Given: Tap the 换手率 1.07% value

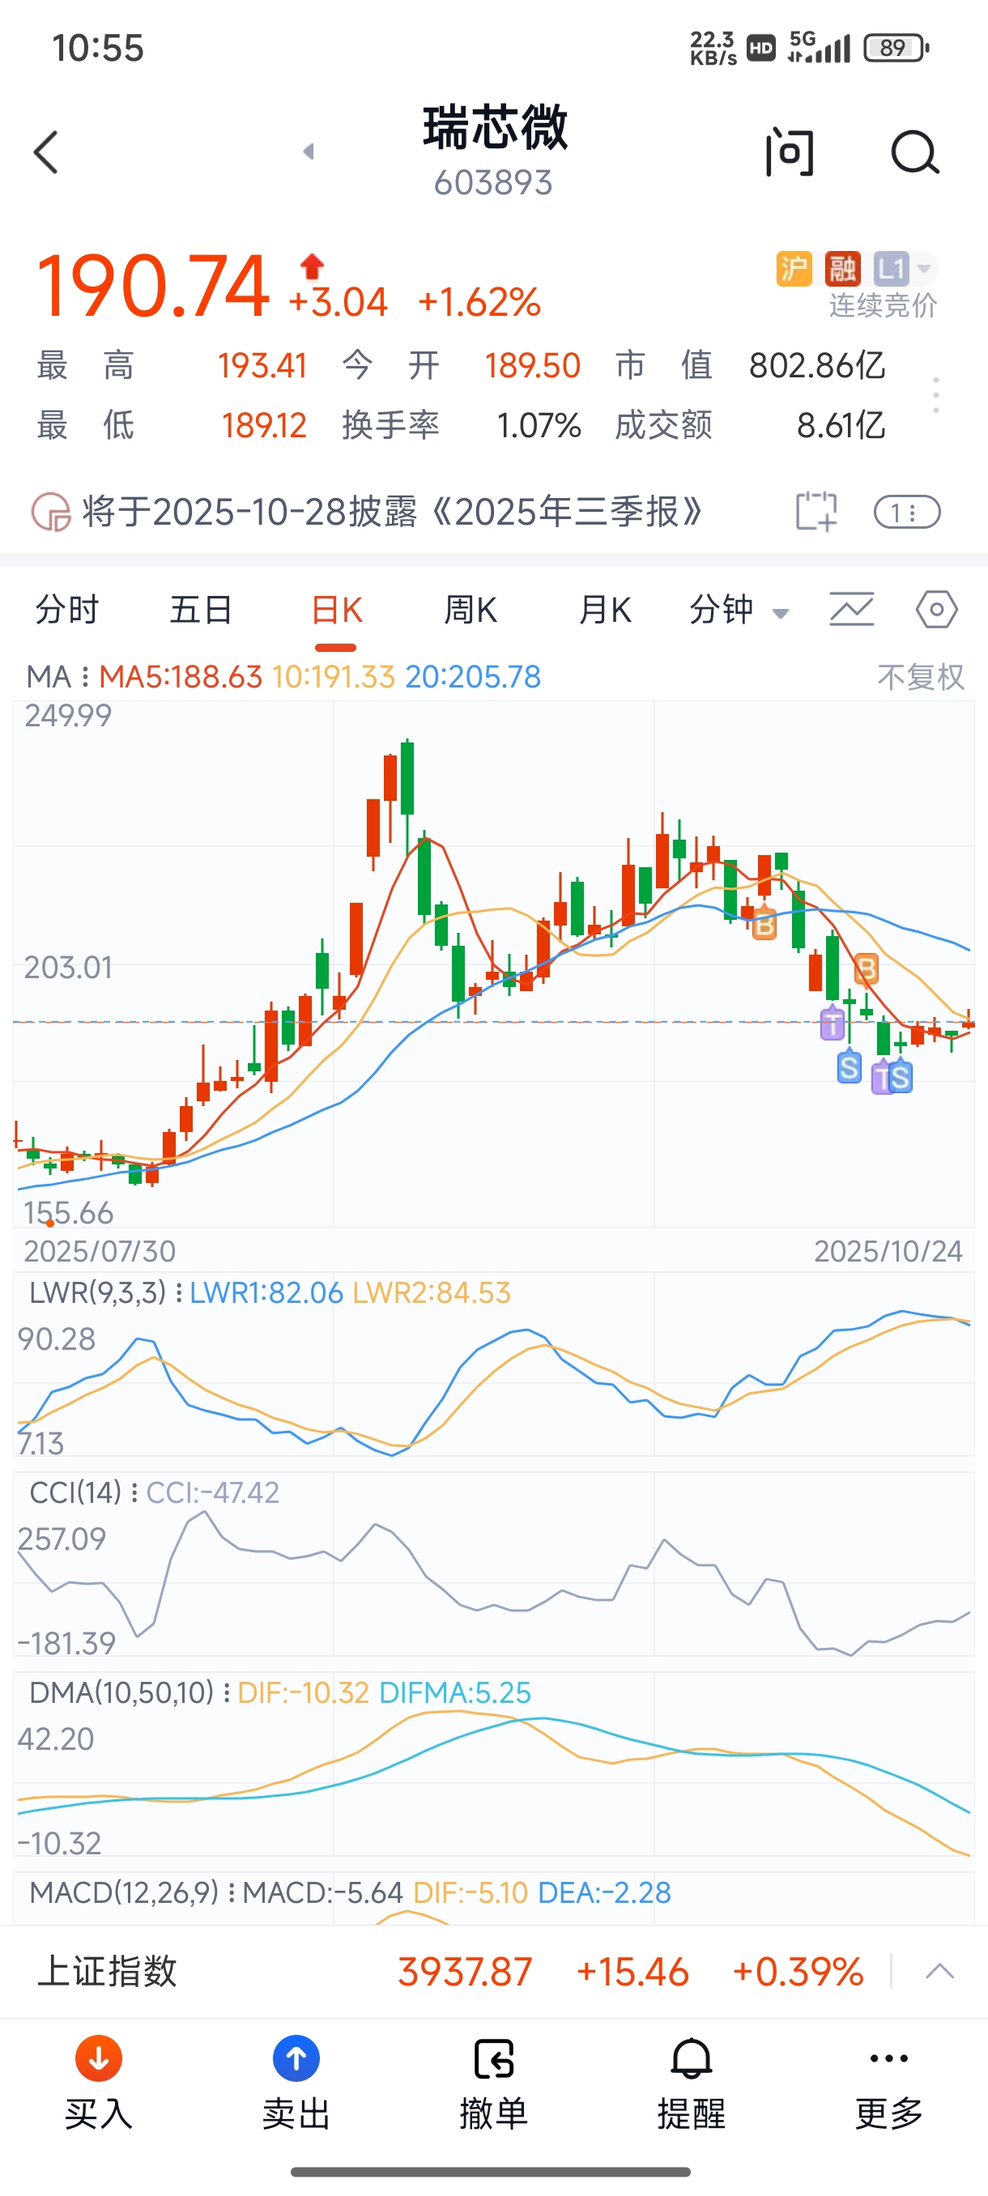Looking at the screenshot, I should tap(539, 425).
